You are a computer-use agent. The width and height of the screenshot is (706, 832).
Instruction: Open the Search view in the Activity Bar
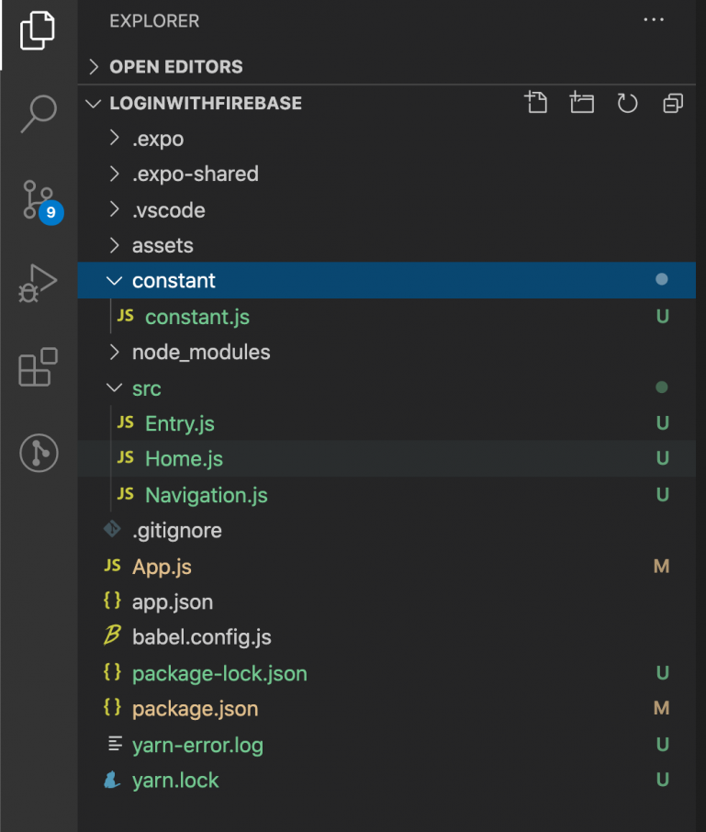pyautogui.click(x=38, y=112)
